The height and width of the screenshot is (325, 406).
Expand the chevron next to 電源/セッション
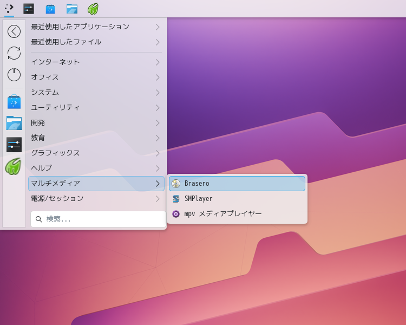point(158,199)
